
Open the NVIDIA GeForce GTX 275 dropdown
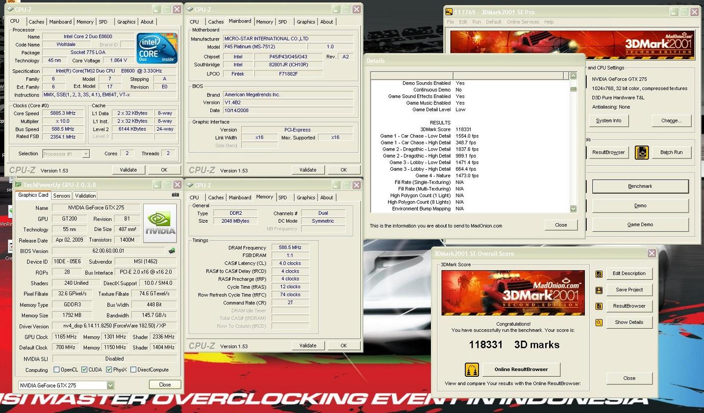pos(110,386)
